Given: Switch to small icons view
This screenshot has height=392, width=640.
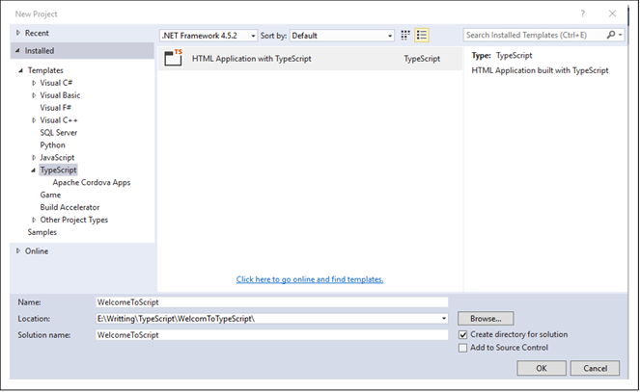Looking at the screenshot, I should 404,36.
